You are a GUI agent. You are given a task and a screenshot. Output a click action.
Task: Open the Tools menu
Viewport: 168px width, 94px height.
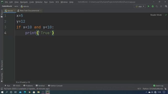pyautogui.click(x=51, y=2)
